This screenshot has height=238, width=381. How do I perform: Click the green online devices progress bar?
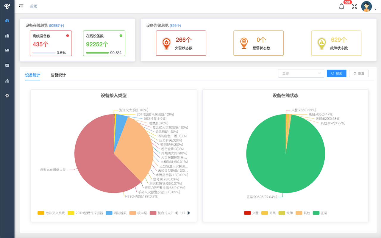[x=97, y=53]
